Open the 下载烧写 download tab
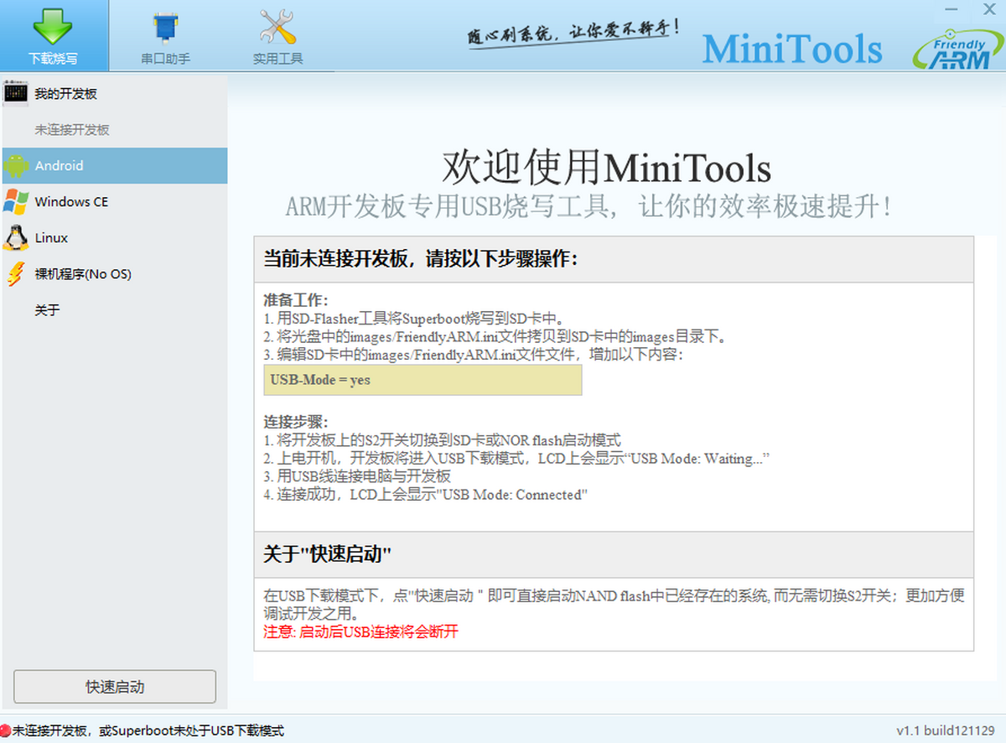Screen dimensions: 1006x743 (54, 35)
